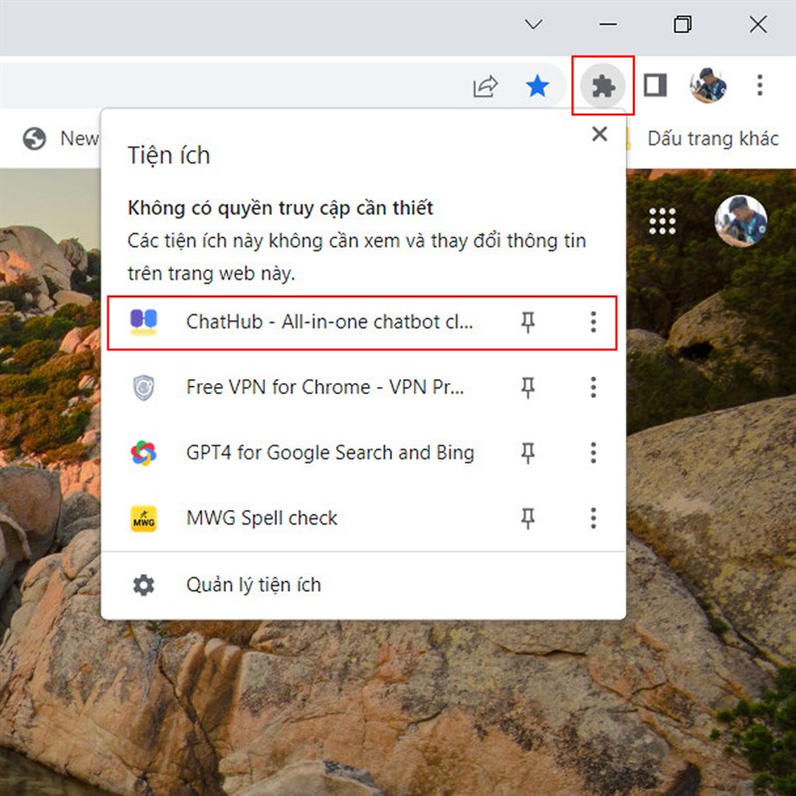Open the side panel icon
Image resolution: width=796 pixels, height=796 pixels.
654,87
